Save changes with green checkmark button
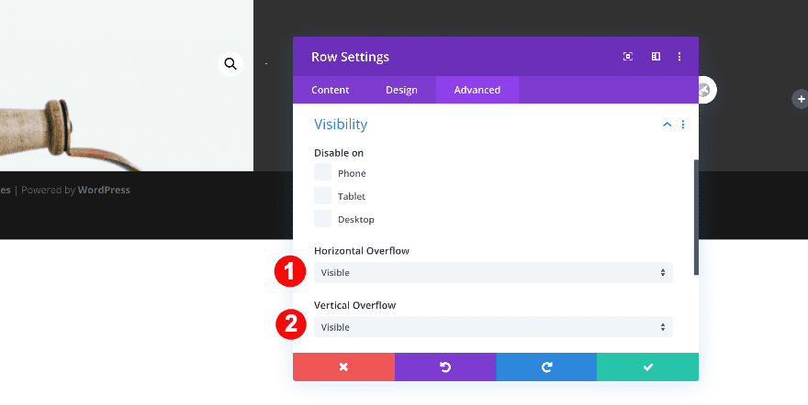 [647, 367]
